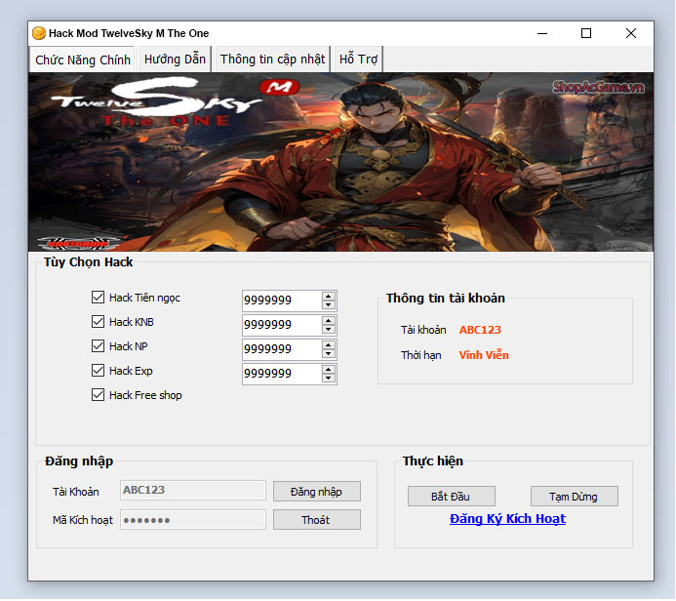Screen dimensions: 676x601
Task: Minimize the Hack Mod window
Action: point(542,33)
